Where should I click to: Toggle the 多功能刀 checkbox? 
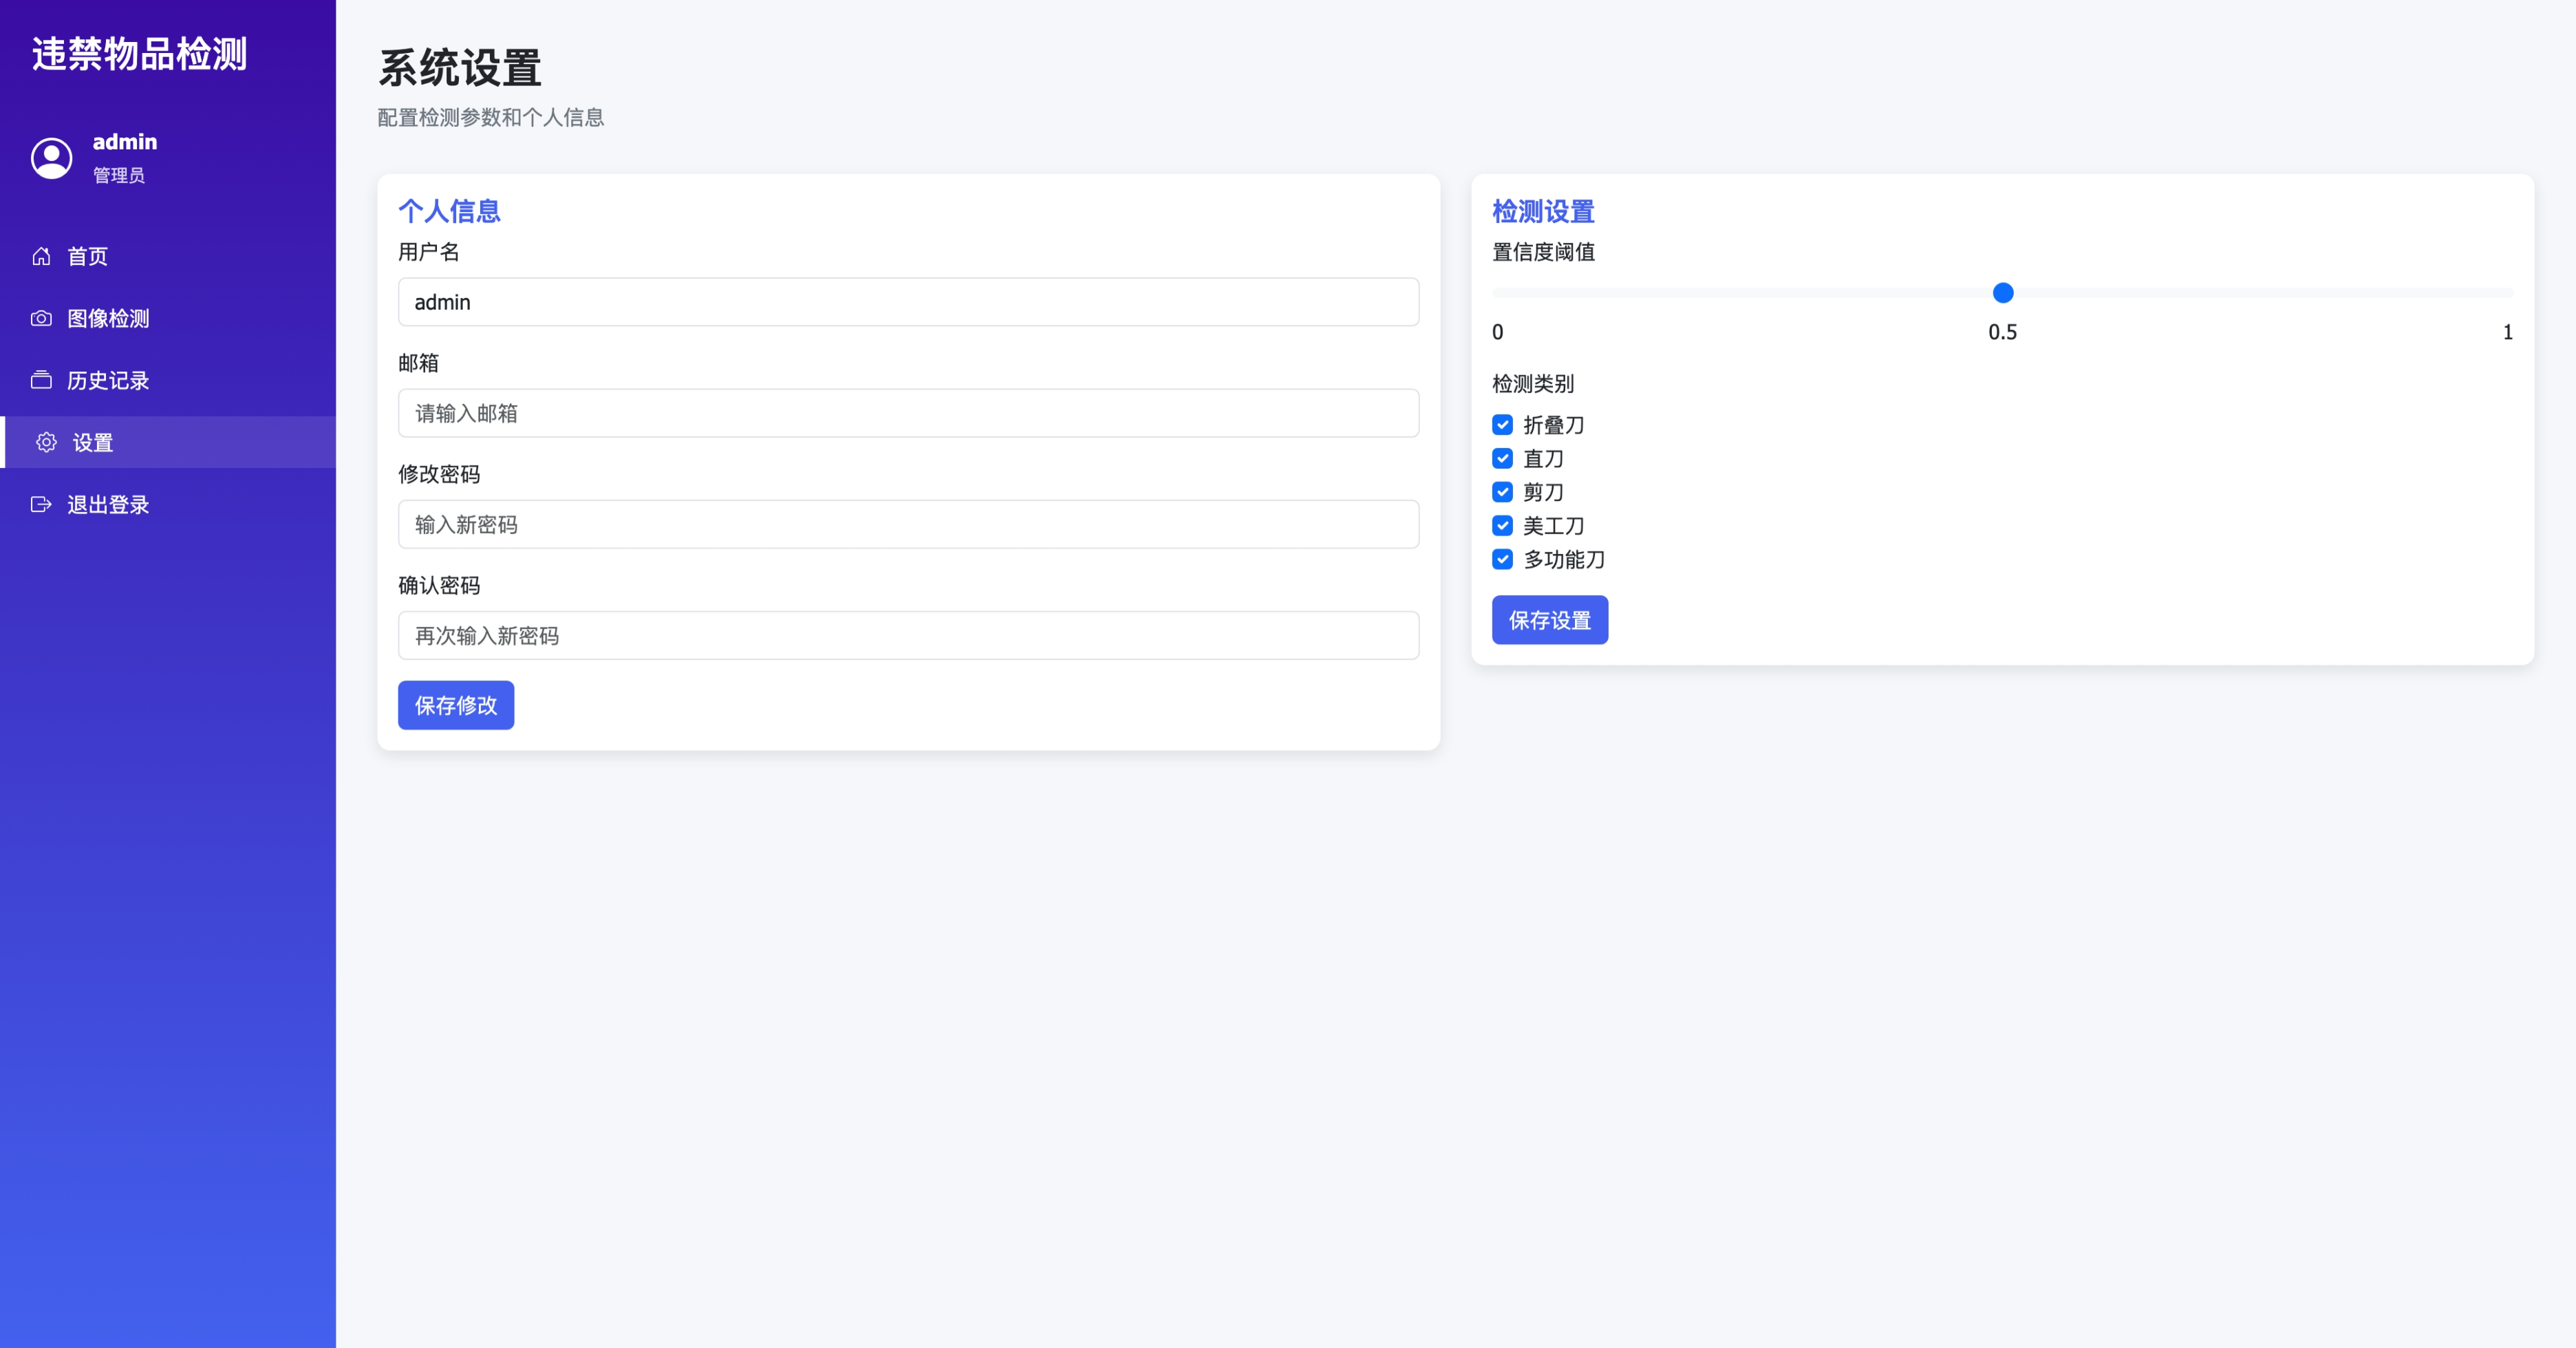click(x=1502, y=559)
